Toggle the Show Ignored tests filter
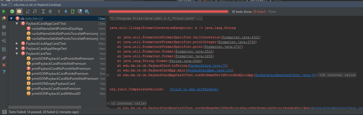 [19, 11]
